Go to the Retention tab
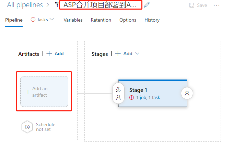This screenshot has width=233, height=146. click(101, 20)
